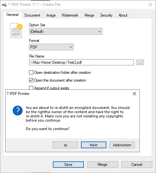156x173 pixels.
Task: Decline with the Nein button
Action: click(94, 145)
